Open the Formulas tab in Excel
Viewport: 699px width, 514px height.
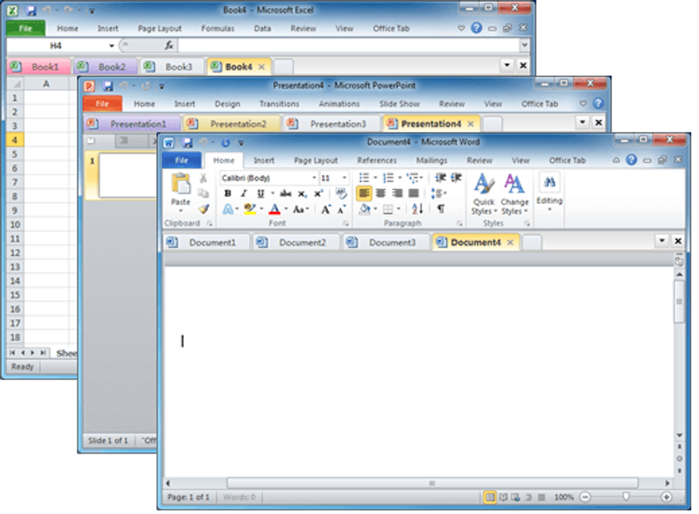218,28
